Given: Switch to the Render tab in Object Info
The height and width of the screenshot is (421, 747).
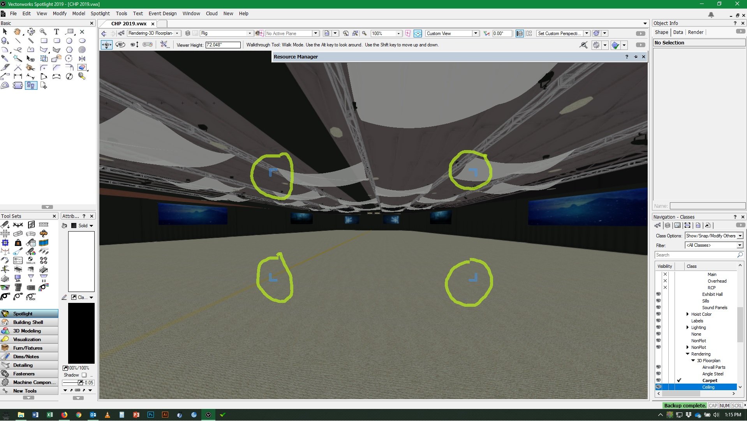Looking at the screenshot, I should (696, 32).
